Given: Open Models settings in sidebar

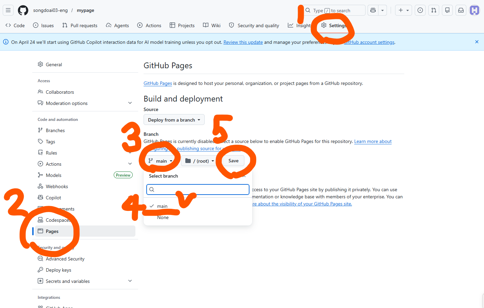Looking at the screenshot, I should point(85,175).
